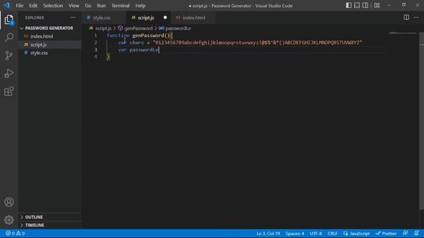The height and width of the screenshot is (238, 424).
Task: Click the notifications bell icon
Action: tap(417, 233)
